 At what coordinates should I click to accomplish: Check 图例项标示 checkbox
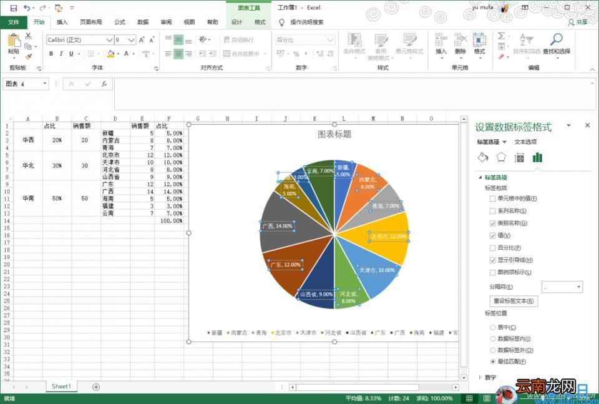click(492, 272)
